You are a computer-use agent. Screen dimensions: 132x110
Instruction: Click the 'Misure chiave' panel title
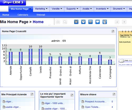point(88,94)
